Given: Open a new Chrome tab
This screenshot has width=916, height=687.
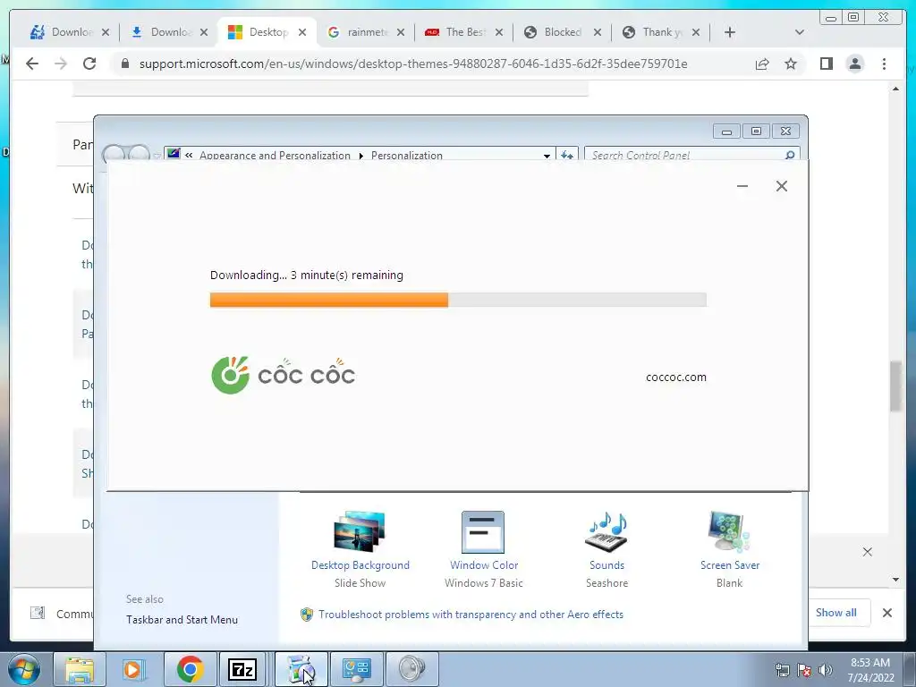Looking at the screenshot, I should click(730, 32).
